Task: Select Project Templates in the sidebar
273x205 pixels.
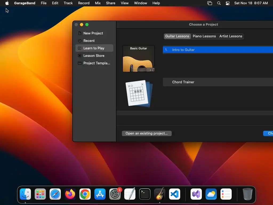Action: [94, 63]
